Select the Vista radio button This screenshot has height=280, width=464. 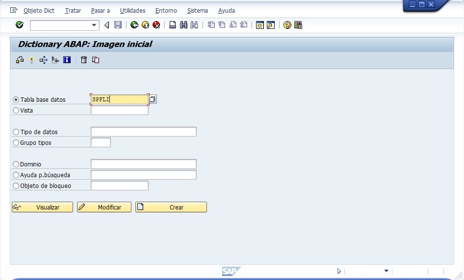16,111
